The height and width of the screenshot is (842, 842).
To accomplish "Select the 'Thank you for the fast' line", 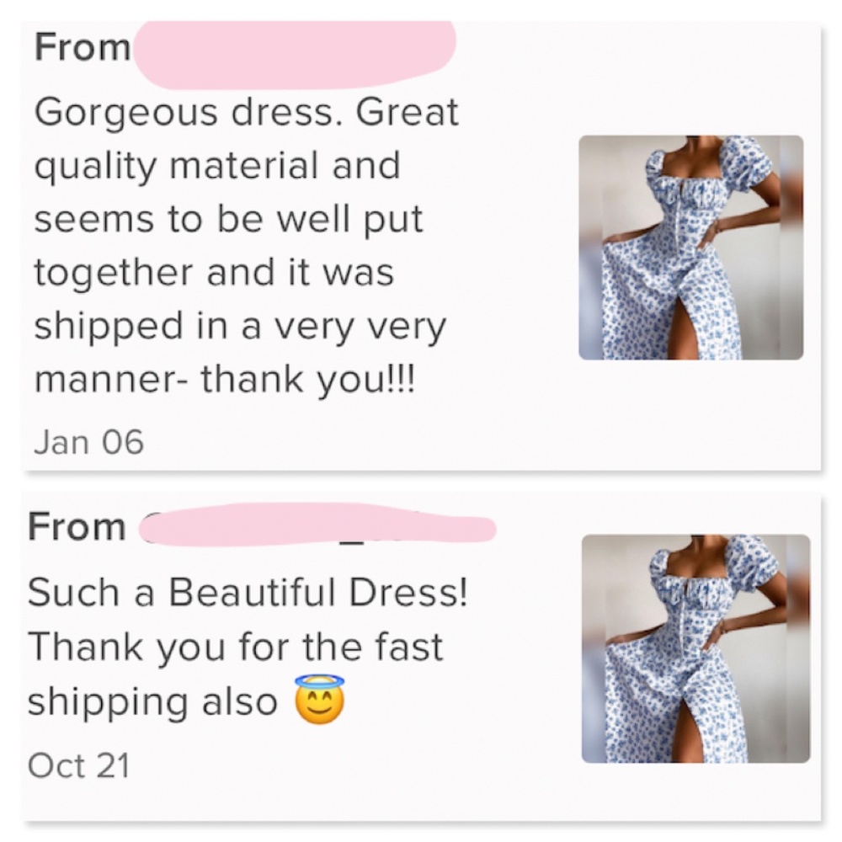I will coord(235,647).
